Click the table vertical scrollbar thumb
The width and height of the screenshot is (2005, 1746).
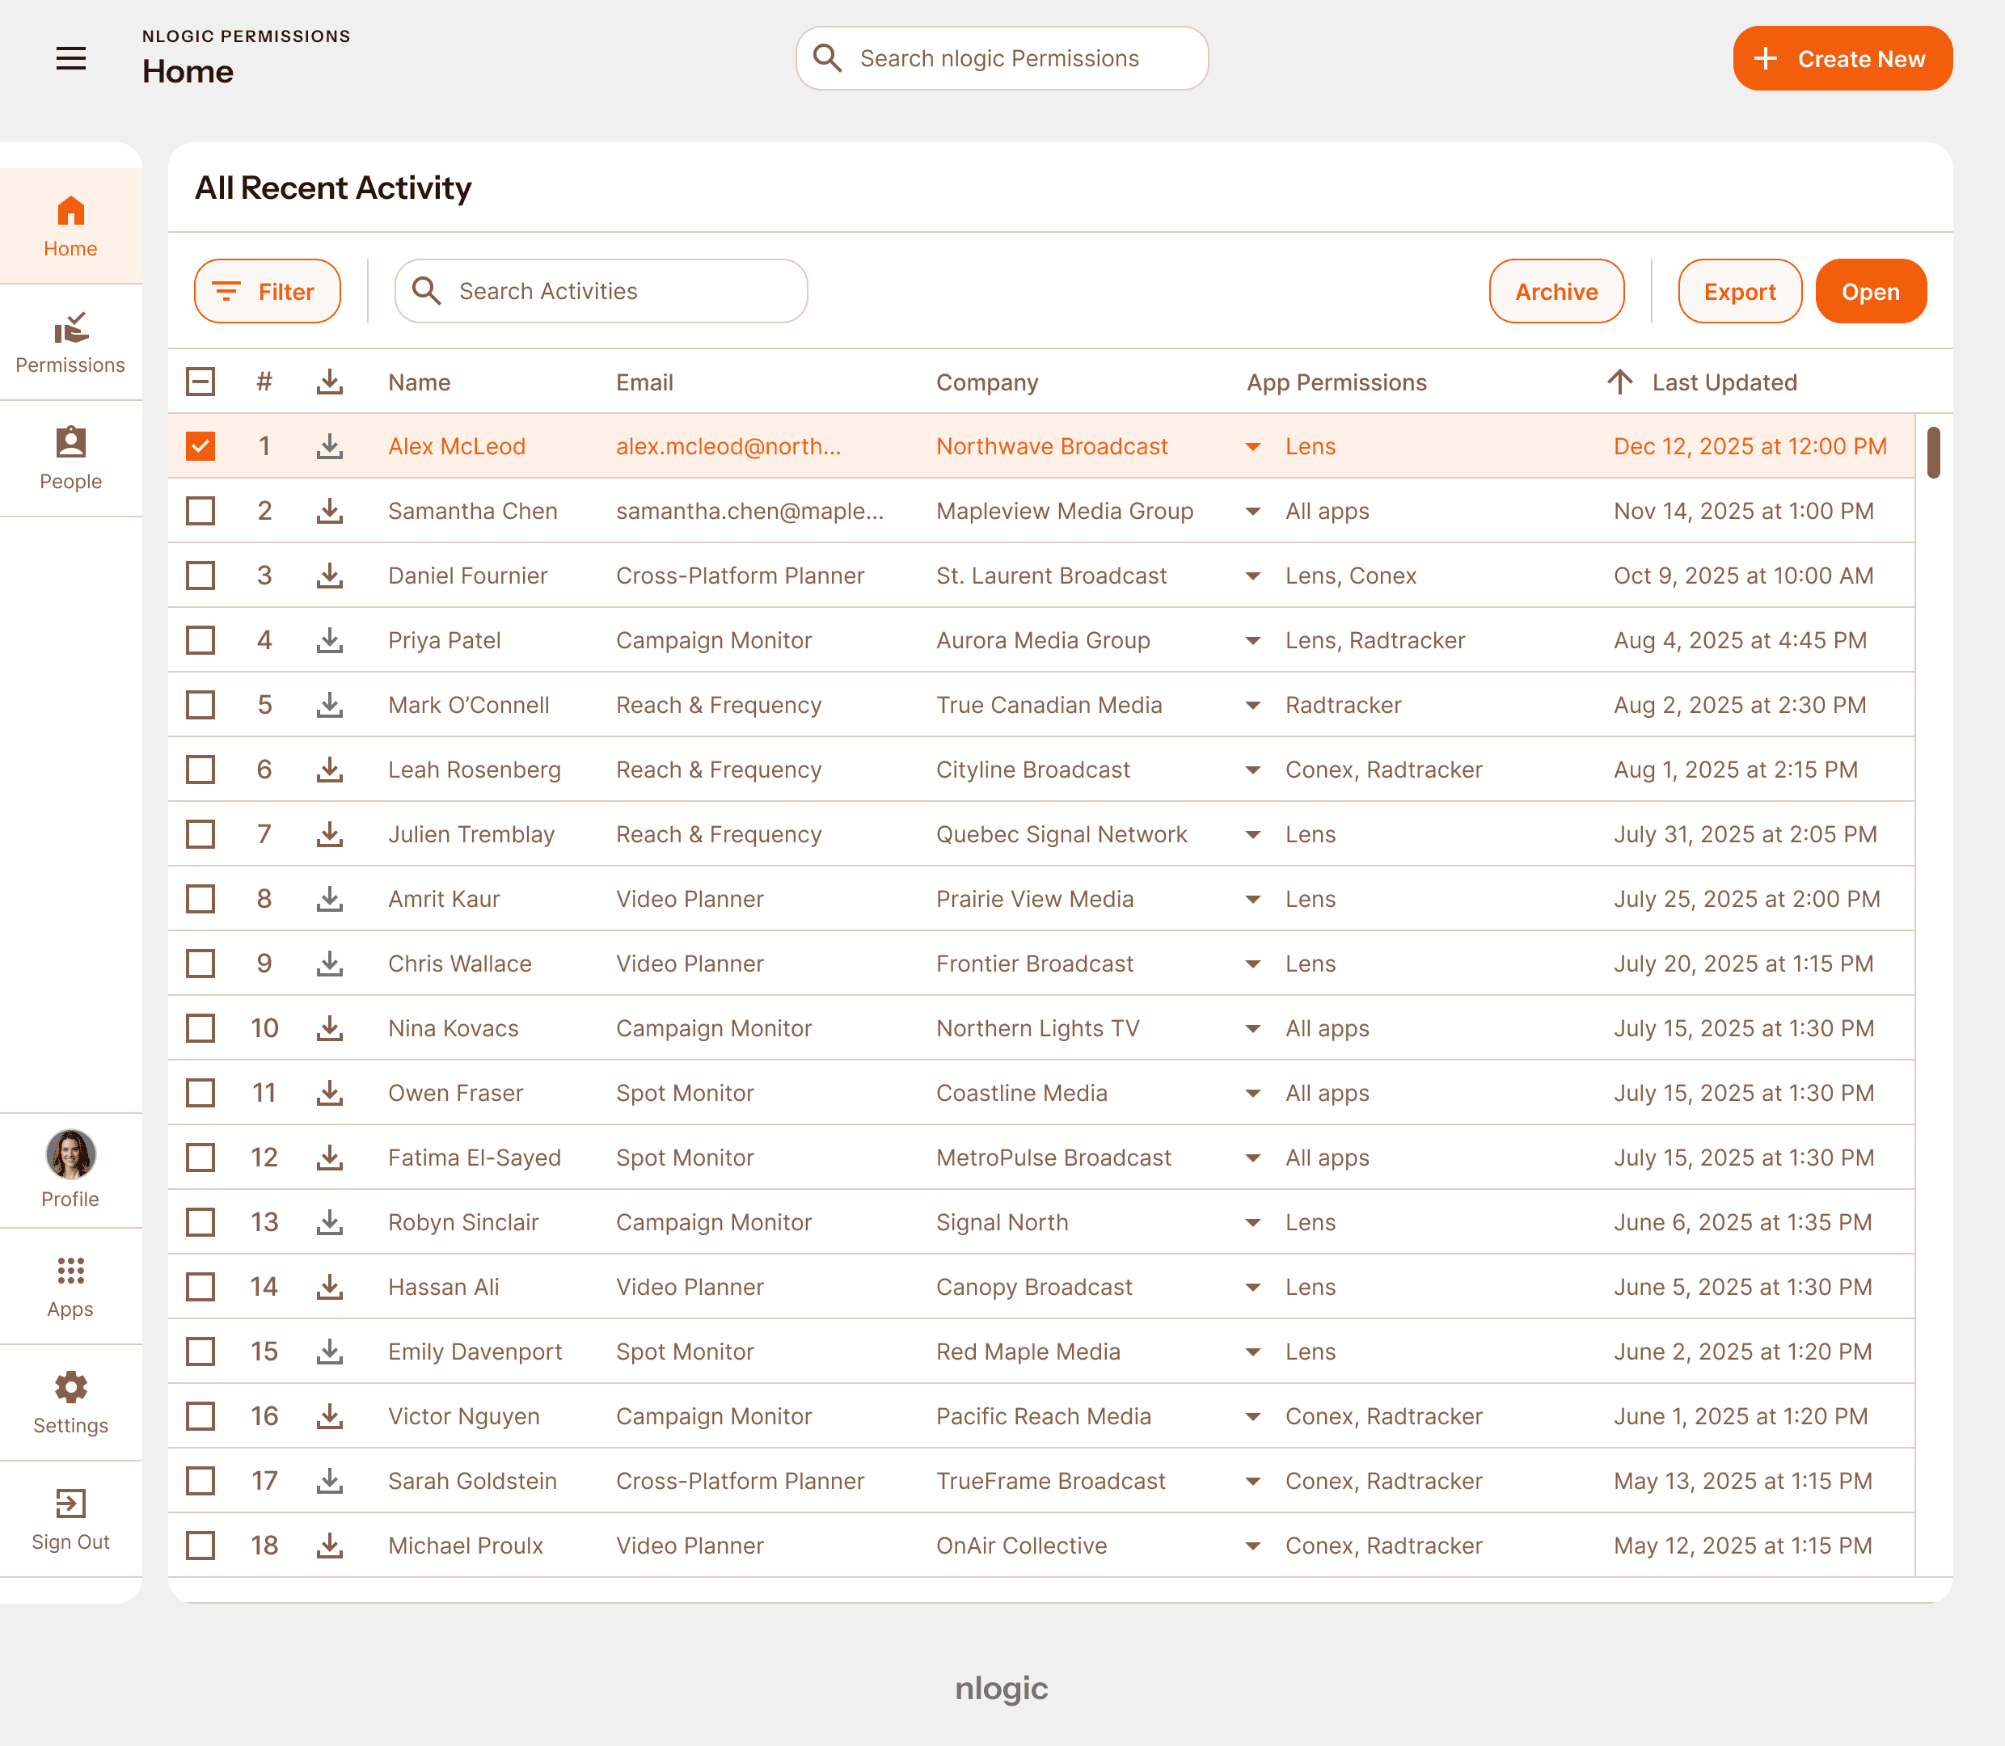coord(1933,453)
